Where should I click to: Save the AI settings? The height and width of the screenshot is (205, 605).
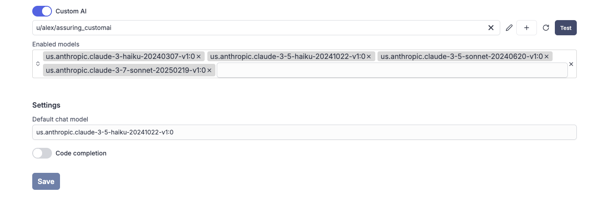coord(46,181)
